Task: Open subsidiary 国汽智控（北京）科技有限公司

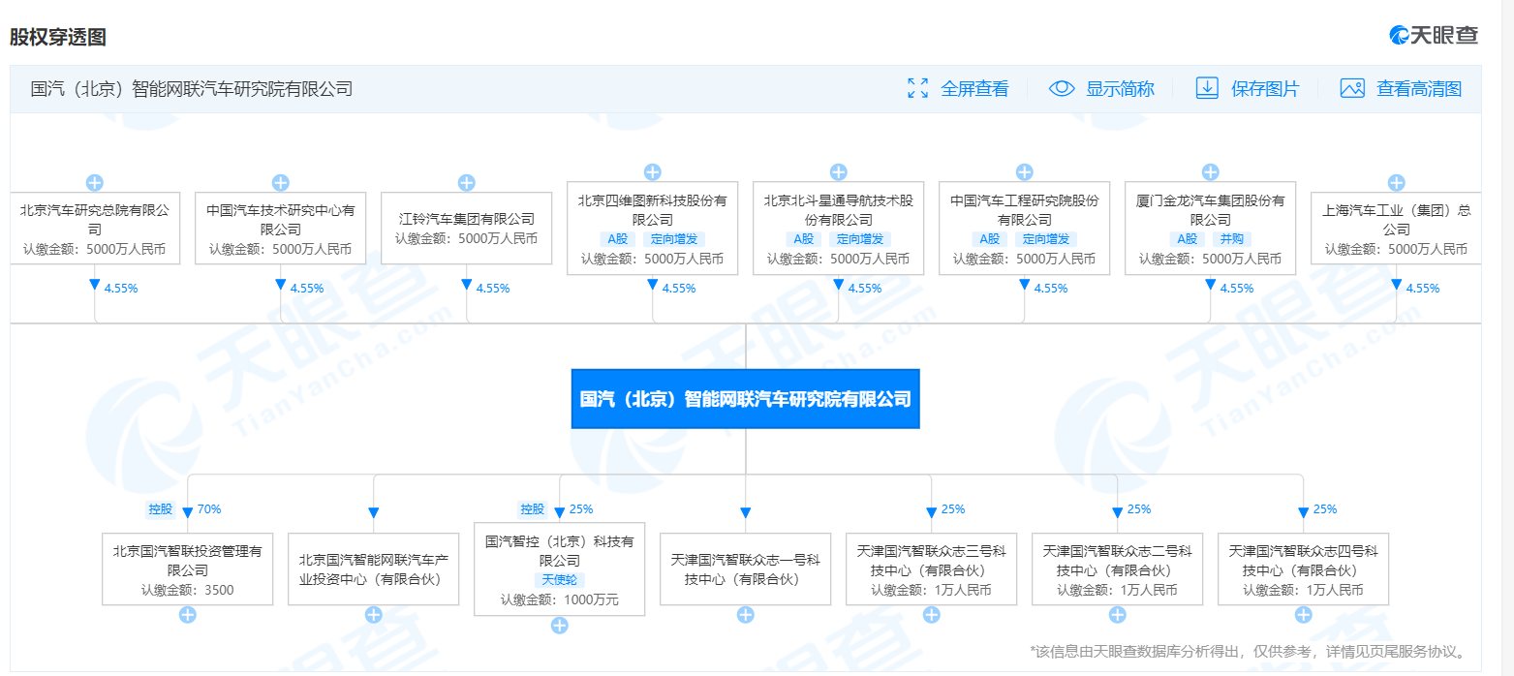Action: pos(560,569)
